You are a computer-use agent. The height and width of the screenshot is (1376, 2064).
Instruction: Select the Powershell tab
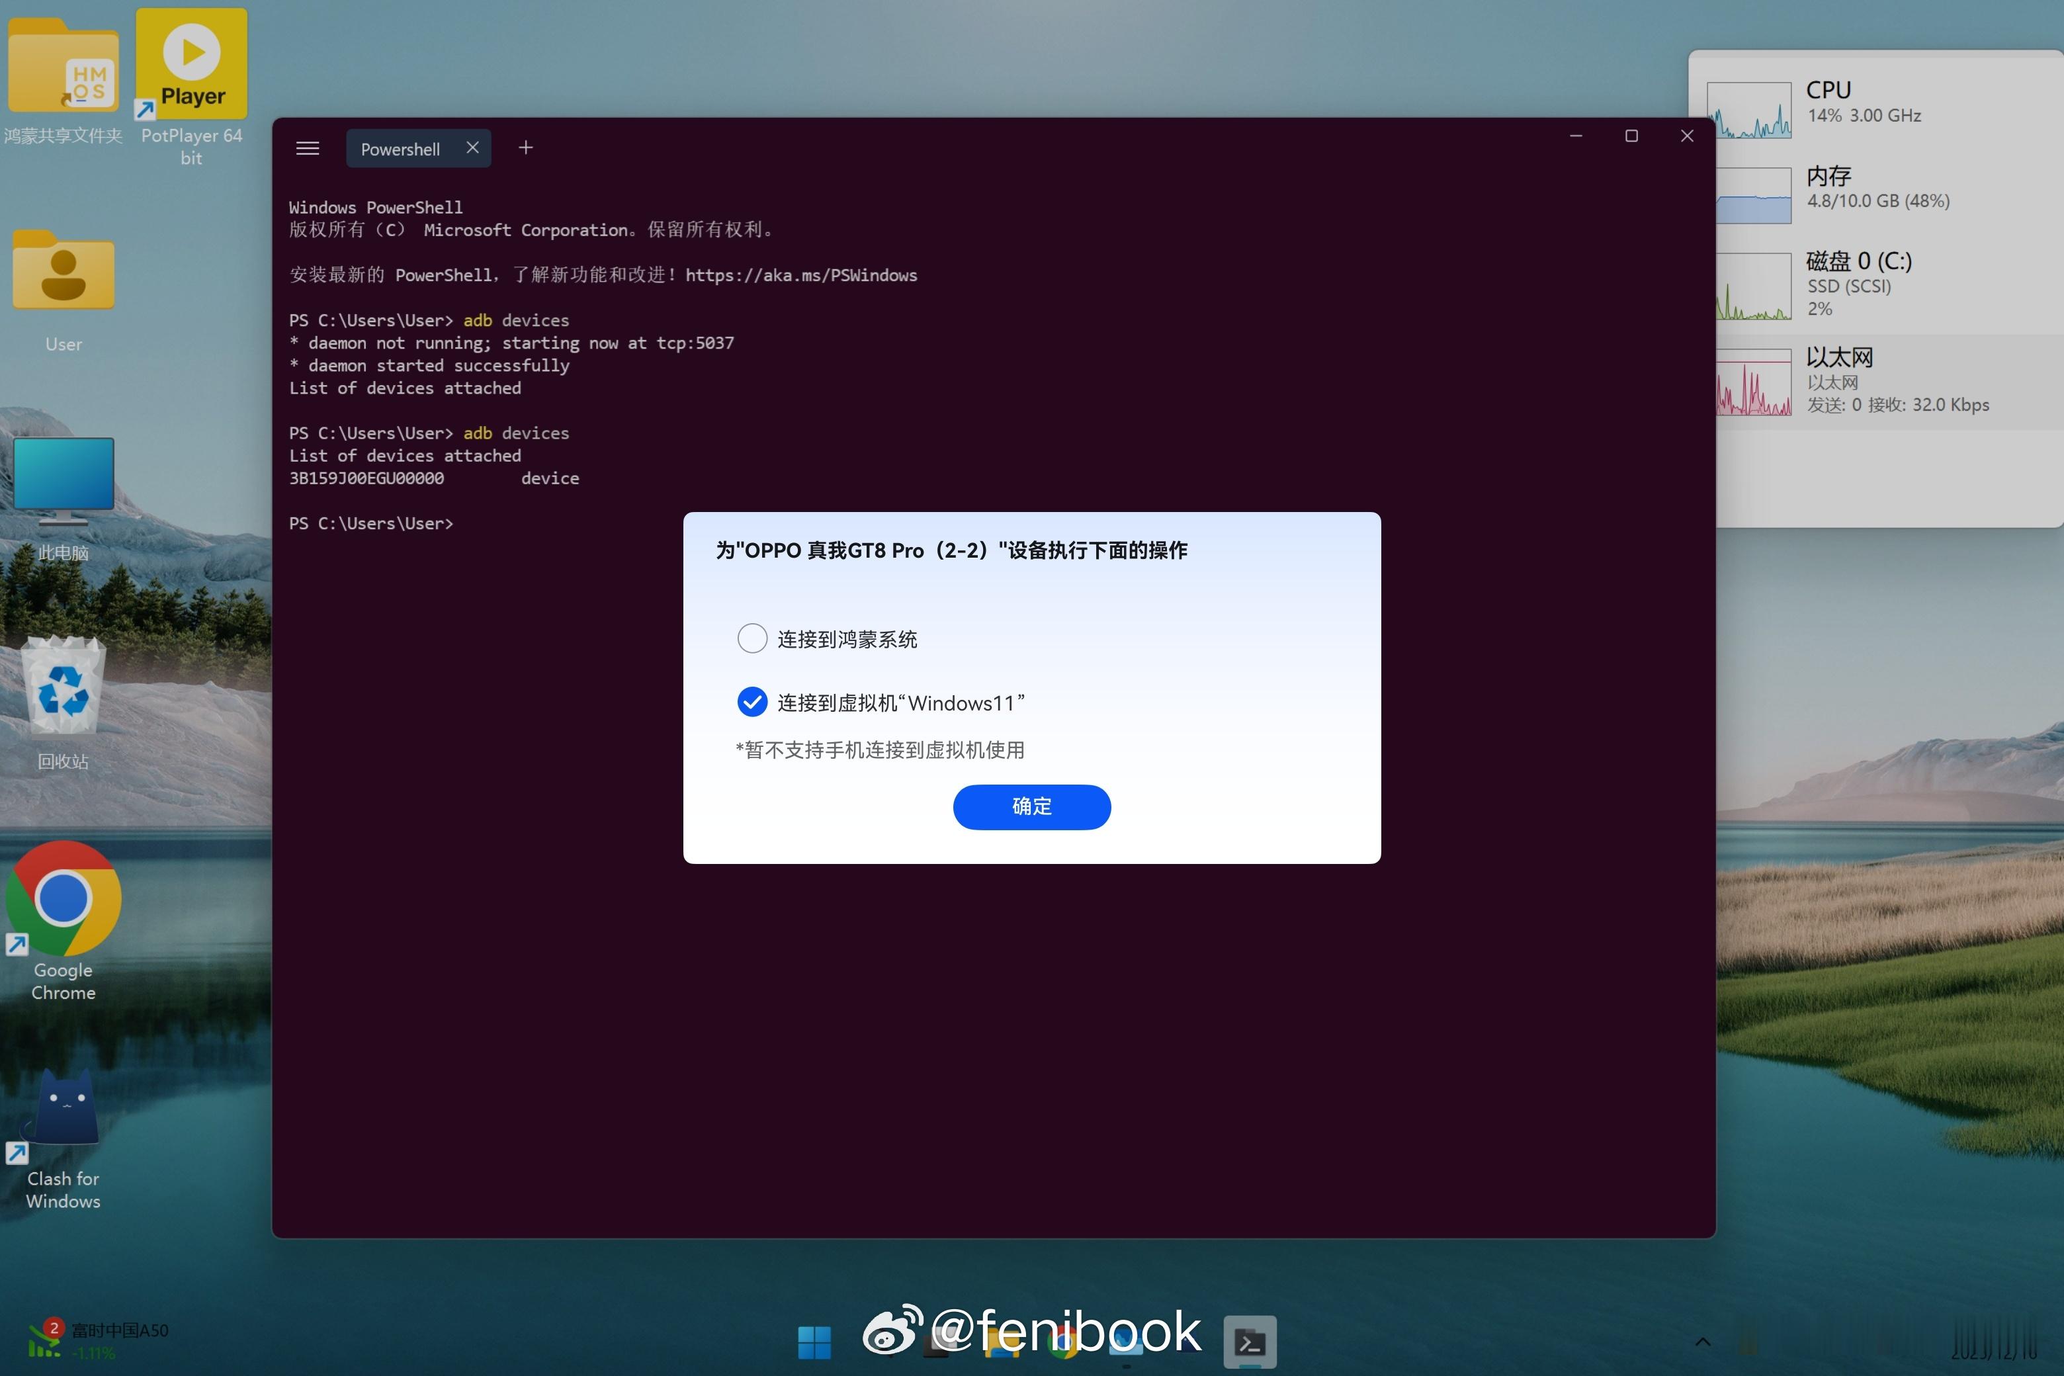(400, 150)
